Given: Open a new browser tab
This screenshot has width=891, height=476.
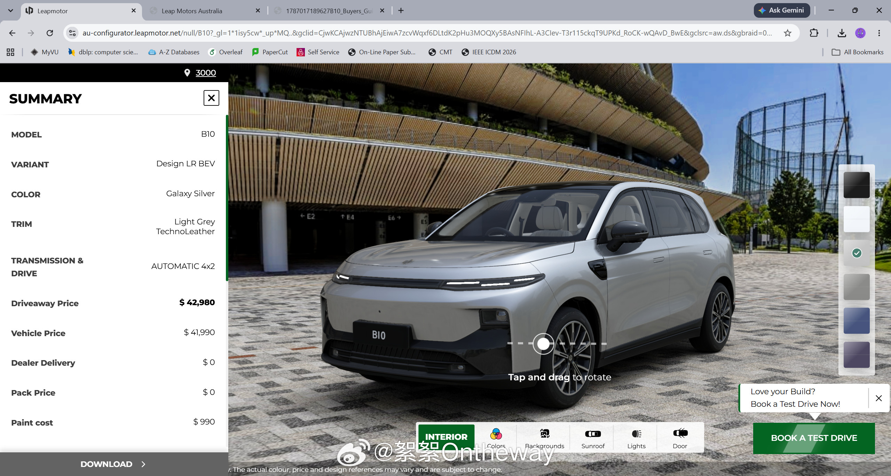Looking at the screenshot, I should pos(401,11).
